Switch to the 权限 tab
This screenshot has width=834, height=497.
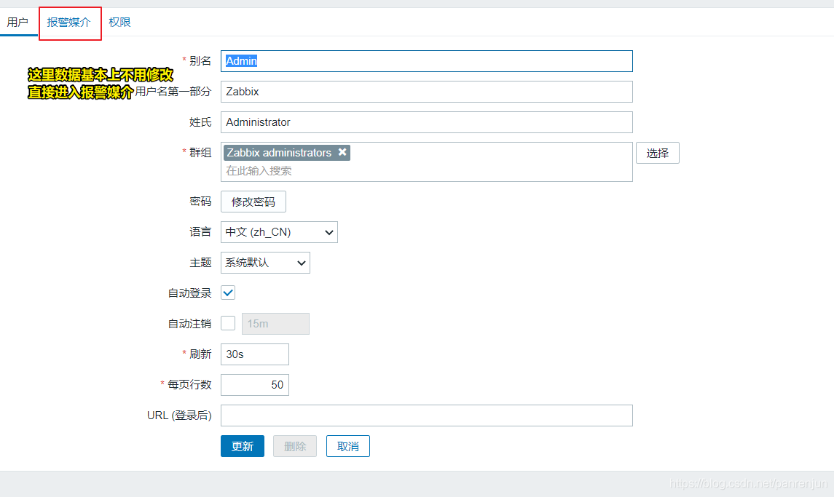[x=119, y=23]
